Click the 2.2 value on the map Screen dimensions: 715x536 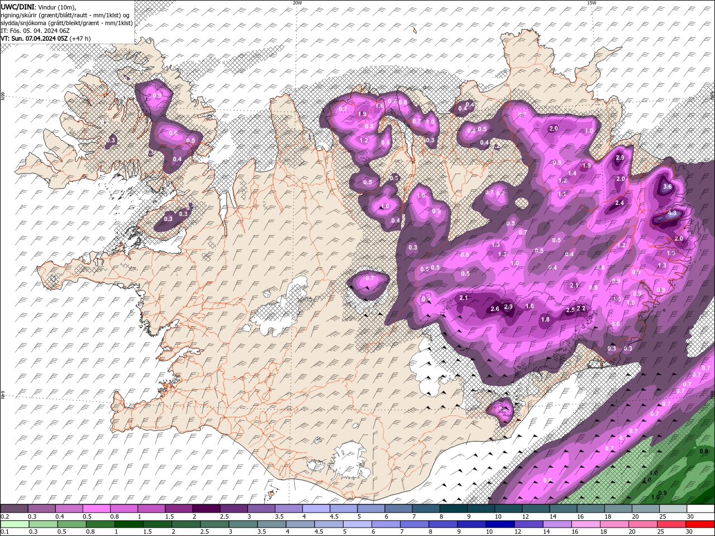[581, 308]
